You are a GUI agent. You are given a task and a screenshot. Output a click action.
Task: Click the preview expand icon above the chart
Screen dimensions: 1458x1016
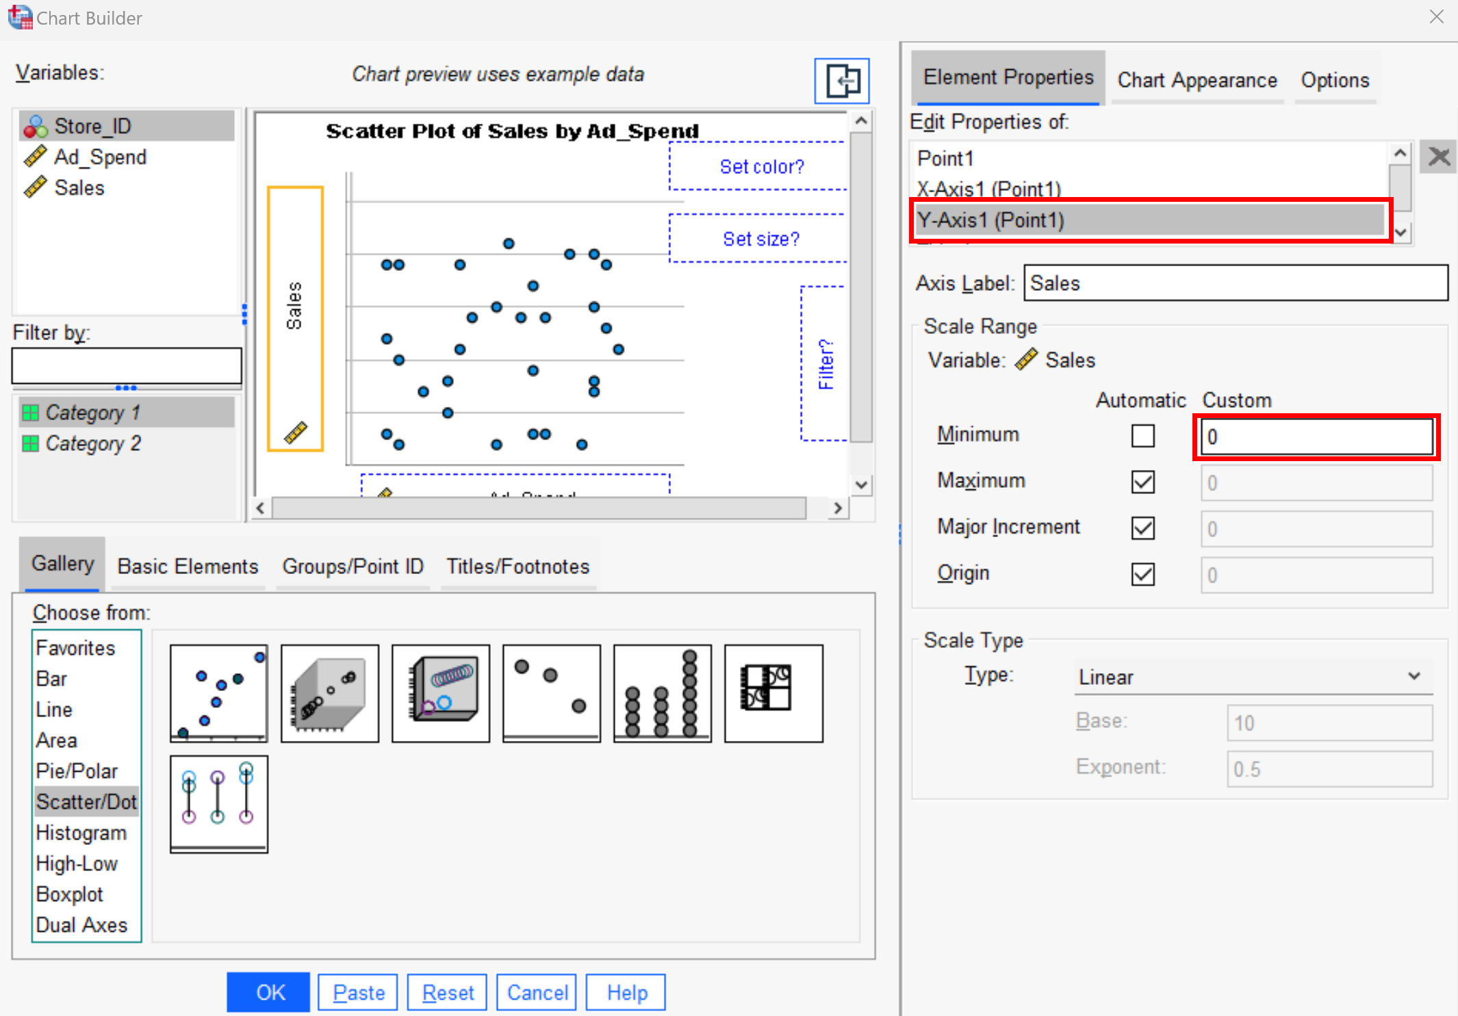coord(841,81)
